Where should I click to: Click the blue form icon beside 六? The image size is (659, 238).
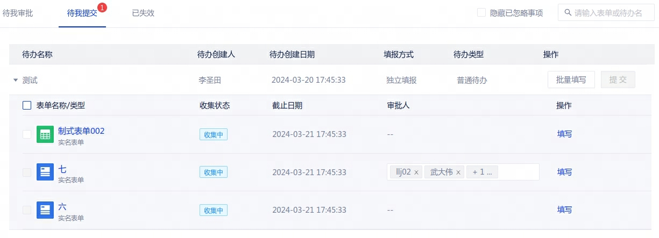click(x=45, y=210)
